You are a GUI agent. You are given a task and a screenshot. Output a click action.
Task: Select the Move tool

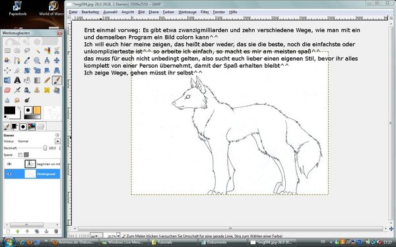tap(57, 61)
